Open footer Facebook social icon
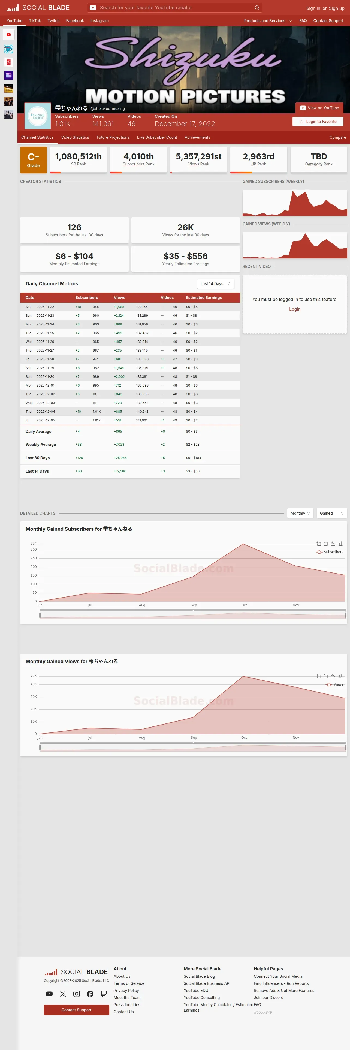The image size is (350, 1050). 90,994
